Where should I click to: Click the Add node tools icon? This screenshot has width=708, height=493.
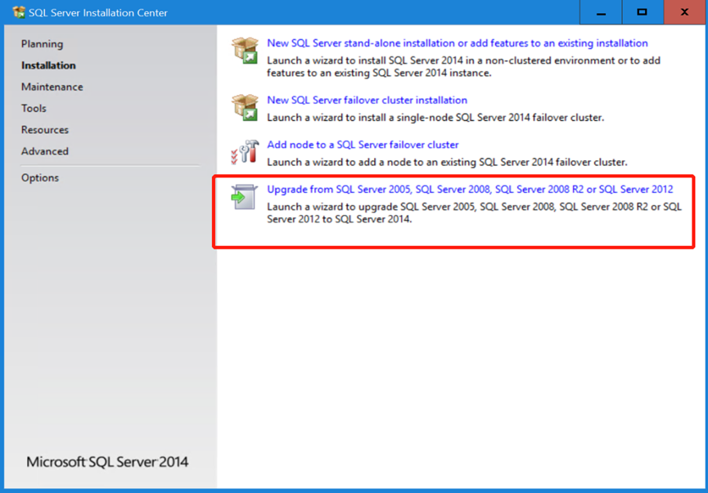point(245,151)
